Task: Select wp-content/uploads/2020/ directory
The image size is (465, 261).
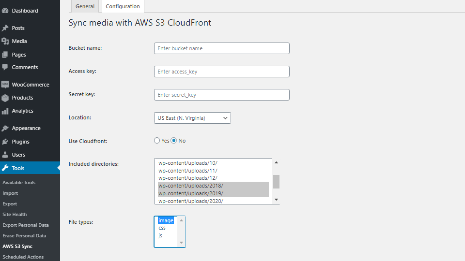Action: coord(213,201)
